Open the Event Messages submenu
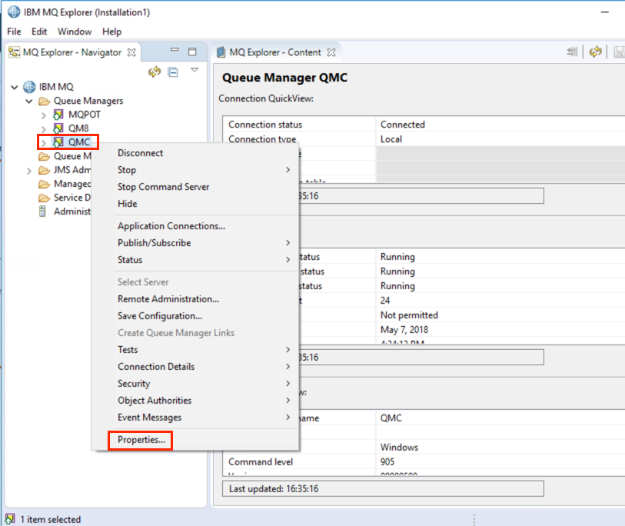The width and height of the screenshot is (625, 526). [x=195, y=418]
